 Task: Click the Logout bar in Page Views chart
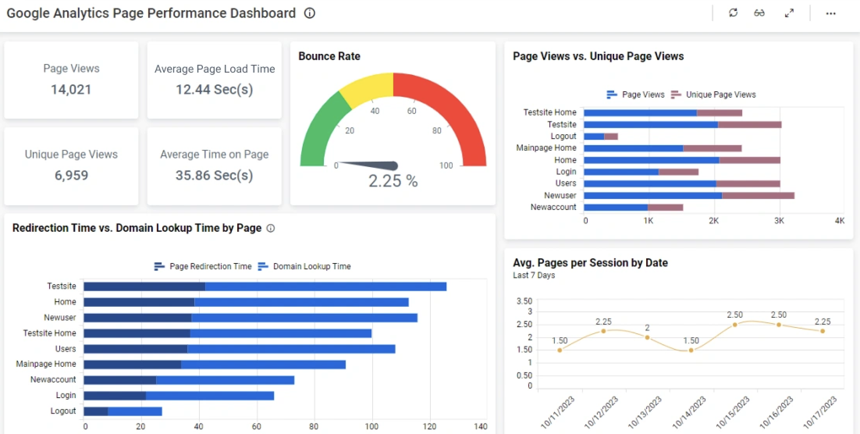601,137
